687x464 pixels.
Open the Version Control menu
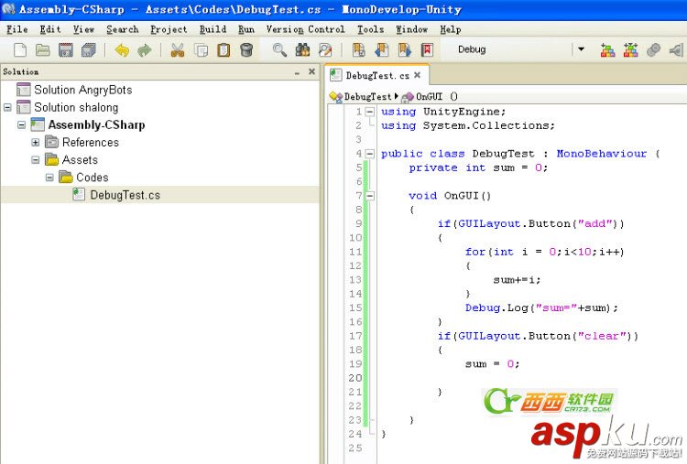coord(305,29)
